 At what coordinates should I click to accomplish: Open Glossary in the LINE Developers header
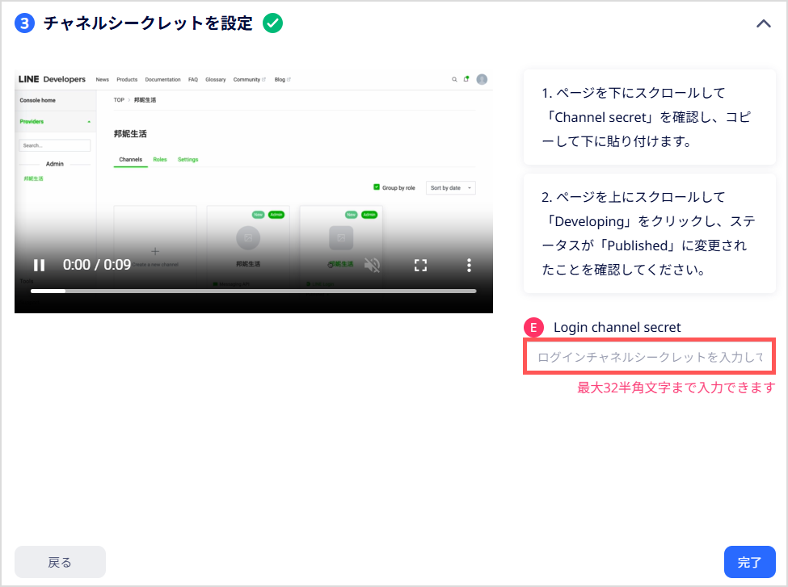coord(215,79)
